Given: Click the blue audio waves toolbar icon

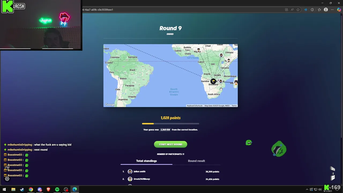Looking at the screenshot, I should click(305, 10).
